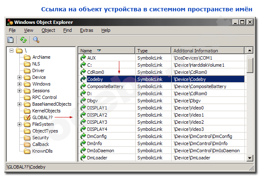The height and width of the screenshot is (177, 260).
Task: Click the symbolic link icon beside C:
Action: click(83, 65)
